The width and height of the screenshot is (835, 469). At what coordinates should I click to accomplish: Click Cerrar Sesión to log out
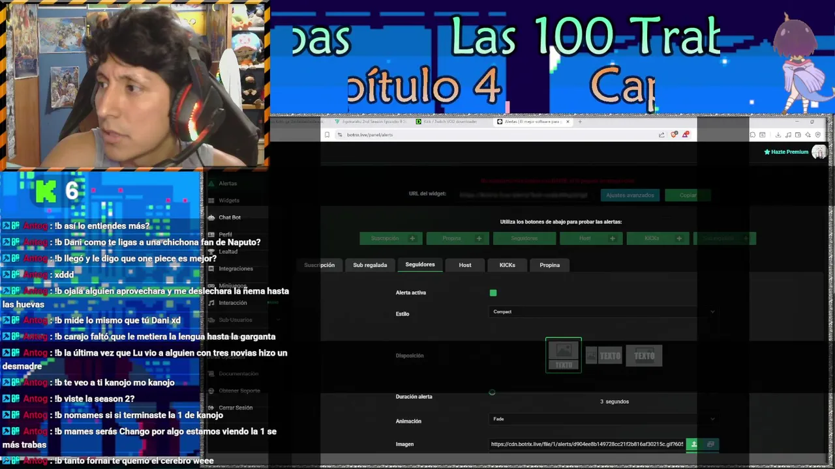coord(235,408)
